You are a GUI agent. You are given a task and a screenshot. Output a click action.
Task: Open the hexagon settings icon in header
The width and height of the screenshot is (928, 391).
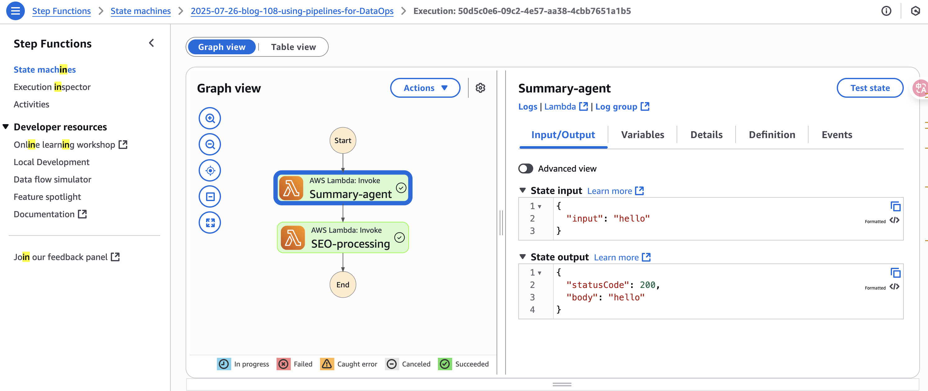coord(915,11)
